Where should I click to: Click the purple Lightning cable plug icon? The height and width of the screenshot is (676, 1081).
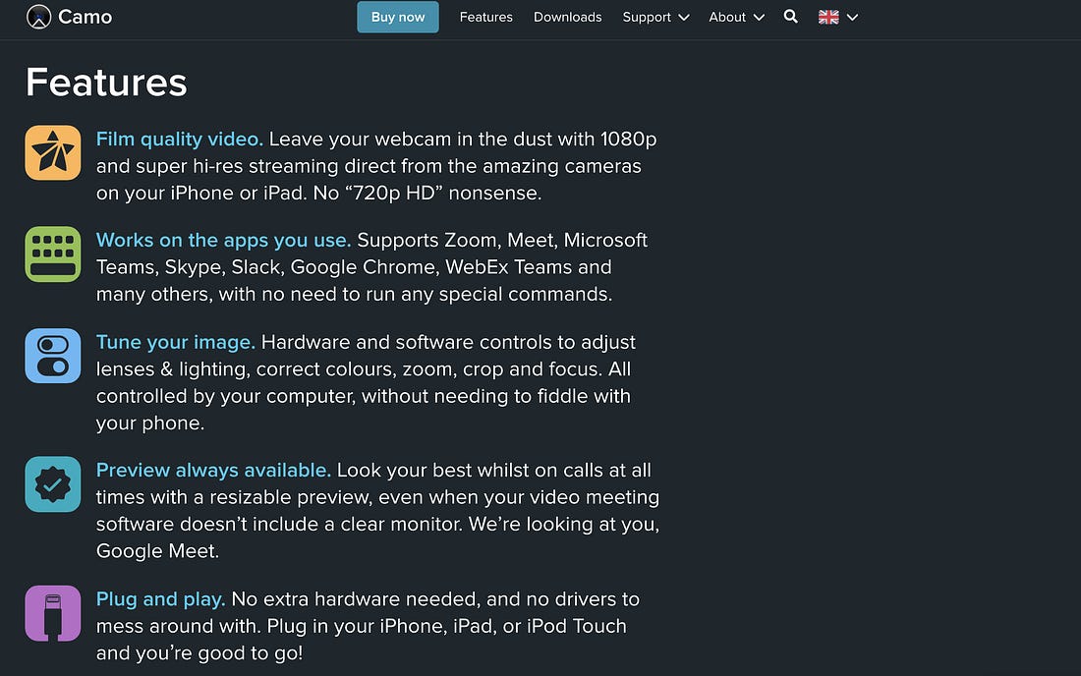53,613
